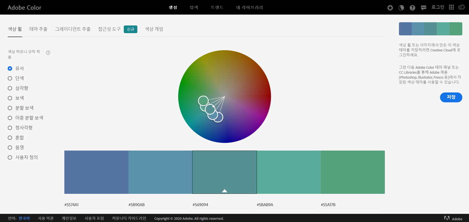Click the 로그인 link
469x222 pixels.
438,7
